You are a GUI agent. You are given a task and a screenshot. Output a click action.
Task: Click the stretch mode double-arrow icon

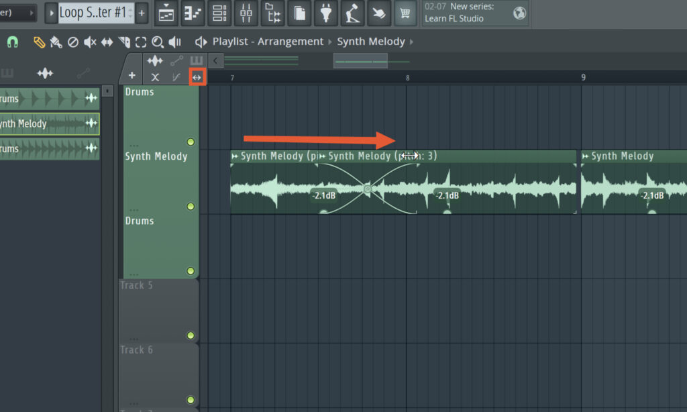[x=197, y=77]
